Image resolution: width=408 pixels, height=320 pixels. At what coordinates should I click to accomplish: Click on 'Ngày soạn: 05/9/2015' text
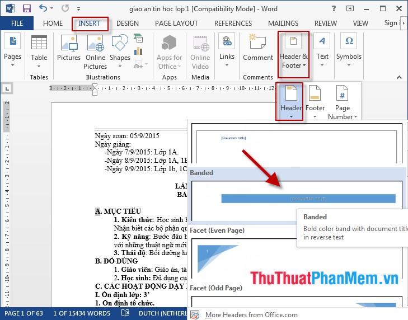127,136
